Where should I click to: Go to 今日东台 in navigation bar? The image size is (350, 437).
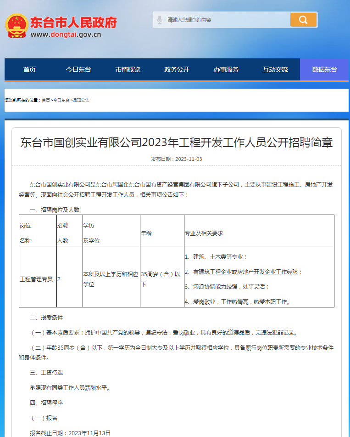click(78, 69)
